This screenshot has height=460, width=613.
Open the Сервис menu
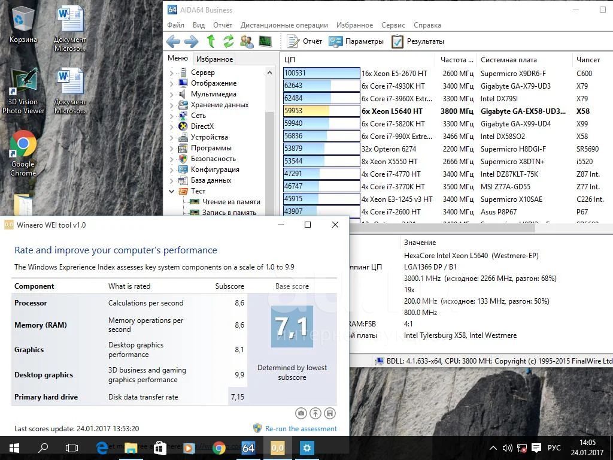pyautogui.click(x=393, y=25)
